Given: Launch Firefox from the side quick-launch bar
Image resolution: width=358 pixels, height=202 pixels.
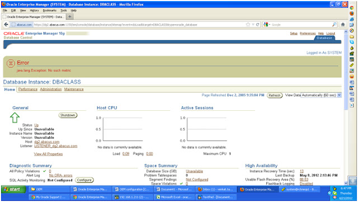Looking at the screenshot, I should (352, 13).
